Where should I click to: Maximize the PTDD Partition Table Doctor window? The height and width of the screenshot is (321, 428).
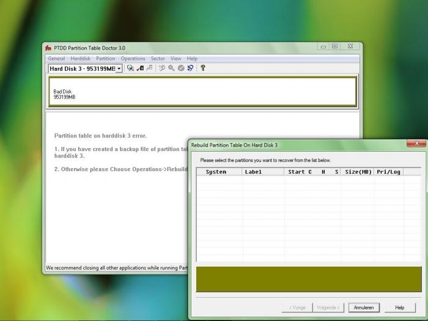point(334,46)
